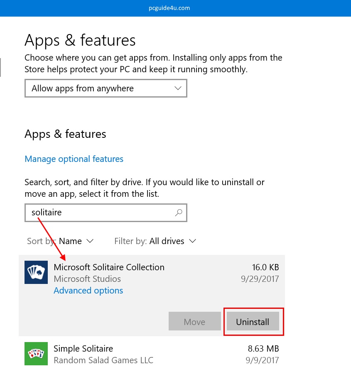Click the green Simple Solitaire app icon

pos(36,353)
